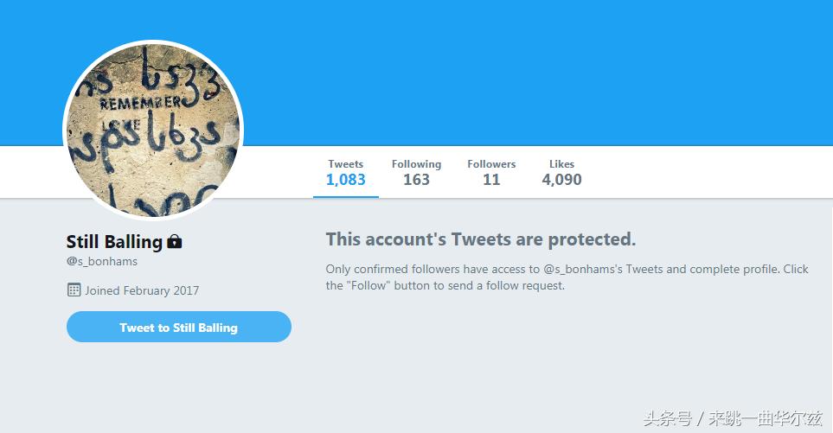Click the 163 following count

416,180
